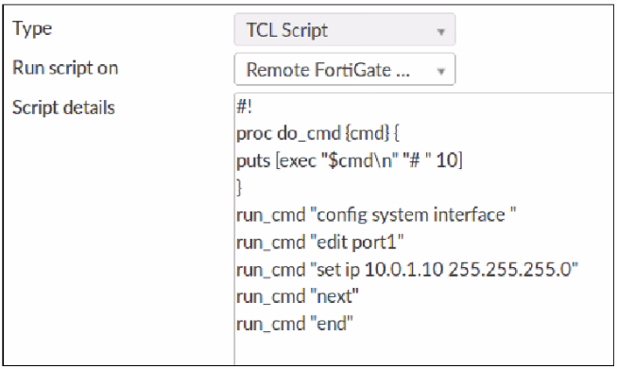Open the Type dropdown showing TCL Script
Viewport: 617px width, 369px height.
[345, 30]
